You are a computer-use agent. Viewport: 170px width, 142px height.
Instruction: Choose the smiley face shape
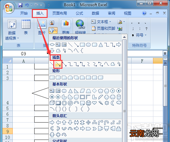click(88, 103)
